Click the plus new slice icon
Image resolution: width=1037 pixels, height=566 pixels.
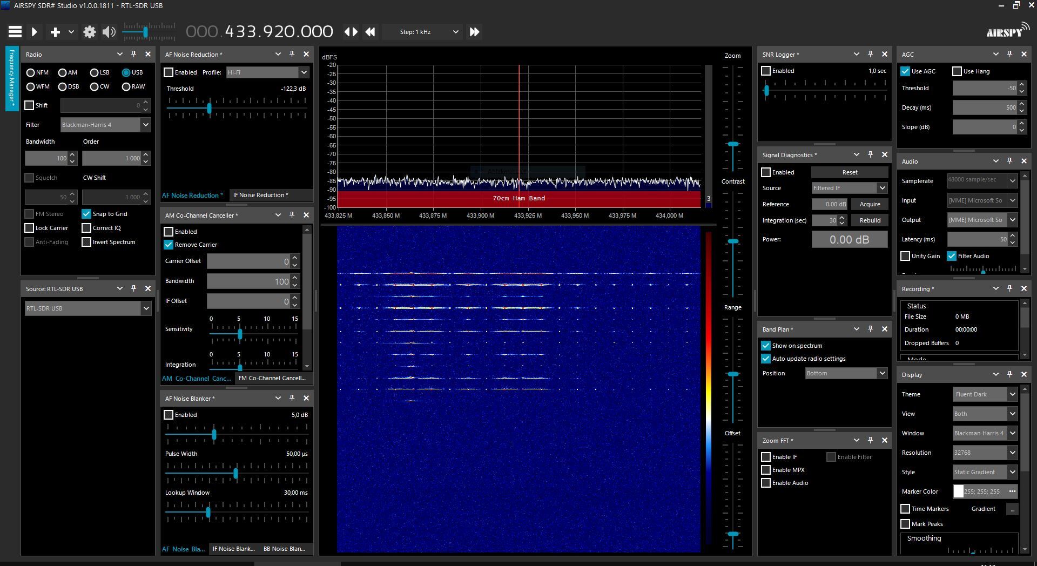(x=55, y=32)
